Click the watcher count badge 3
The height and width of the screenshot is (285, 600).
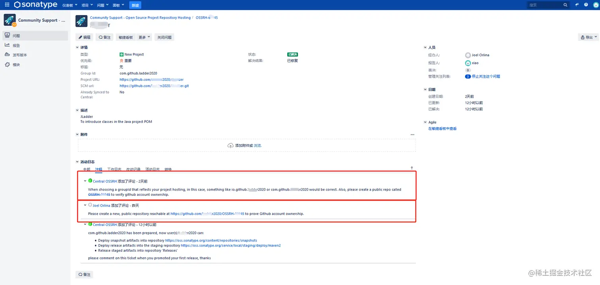tap(468, 77)
